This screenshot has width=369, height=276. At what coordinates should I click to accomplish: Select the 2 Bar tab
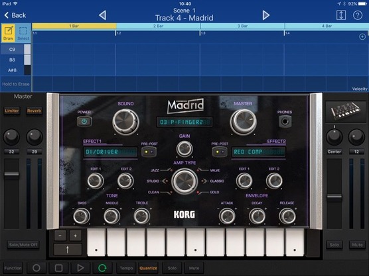pos(158,26)
